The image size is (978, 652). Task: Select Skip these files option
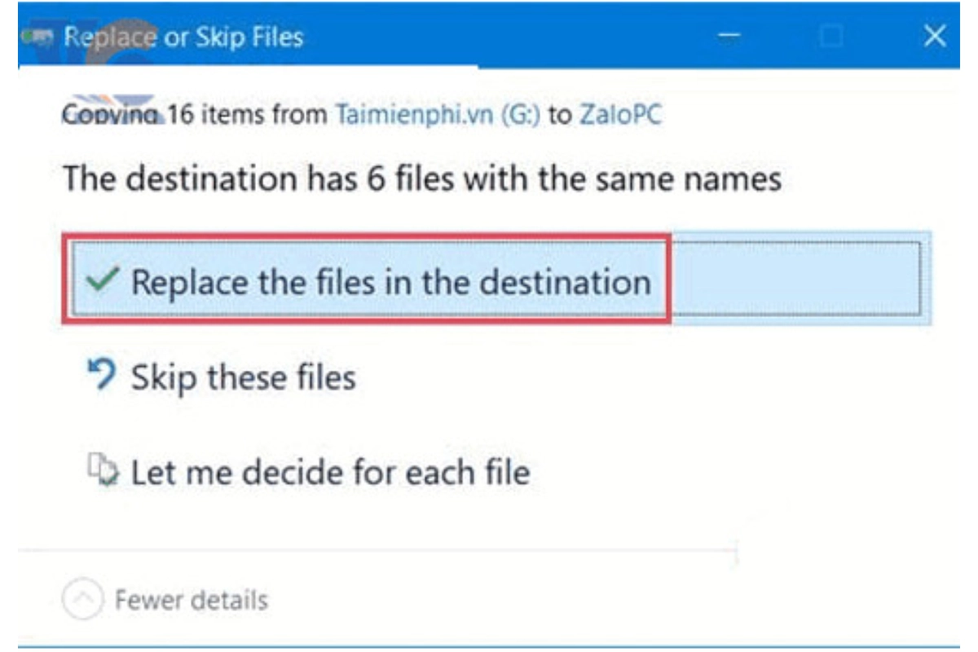pyautogui.click(x=243, y=377)
